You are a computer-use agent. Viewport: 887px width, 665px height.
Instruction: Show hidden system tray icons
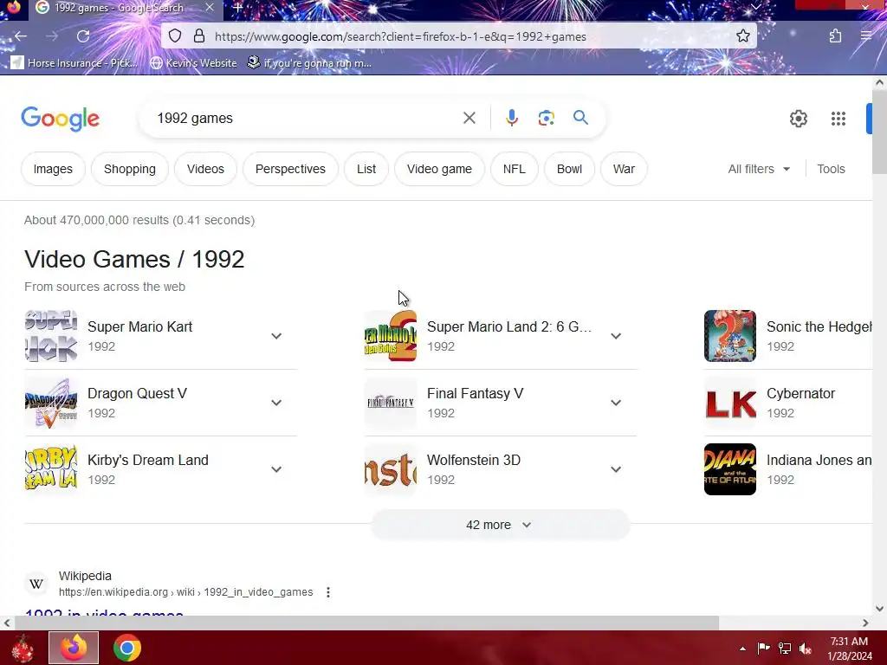coord(742,649)
